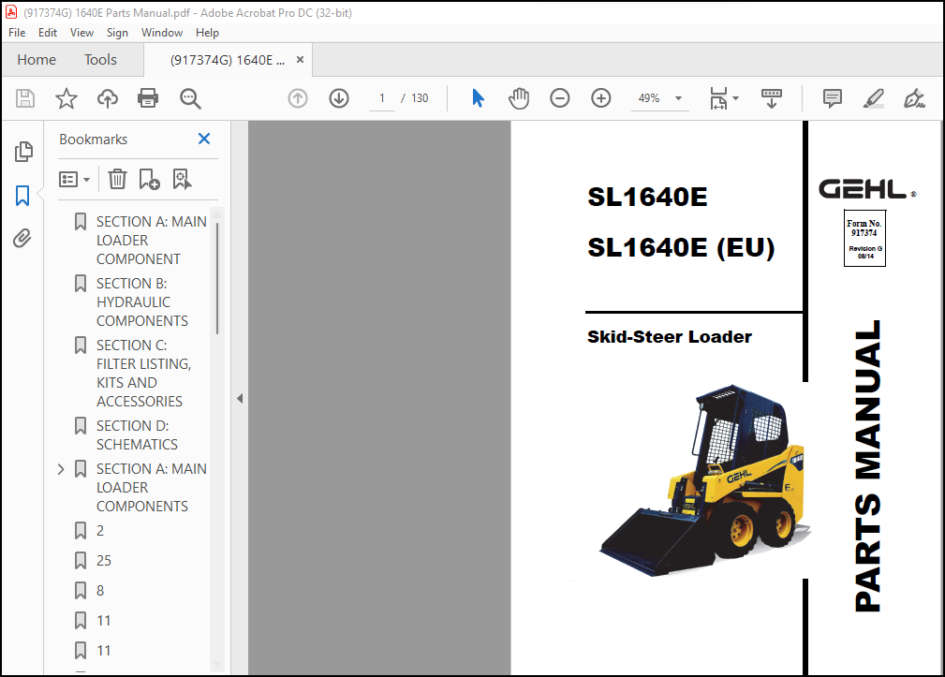This screenshot has width=945, height=677.
Task: Close the 1640E document tab
Action: 300,60
